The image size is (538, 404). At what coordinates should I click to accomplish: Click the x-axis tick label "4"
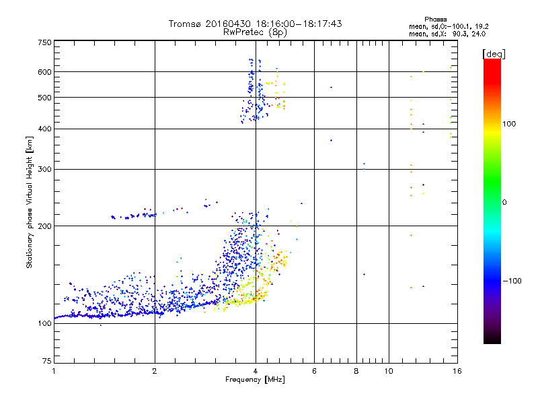point(256,371)
